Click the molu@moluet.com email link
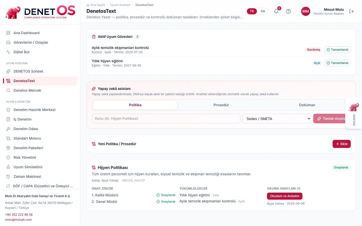 pos(18,220)
